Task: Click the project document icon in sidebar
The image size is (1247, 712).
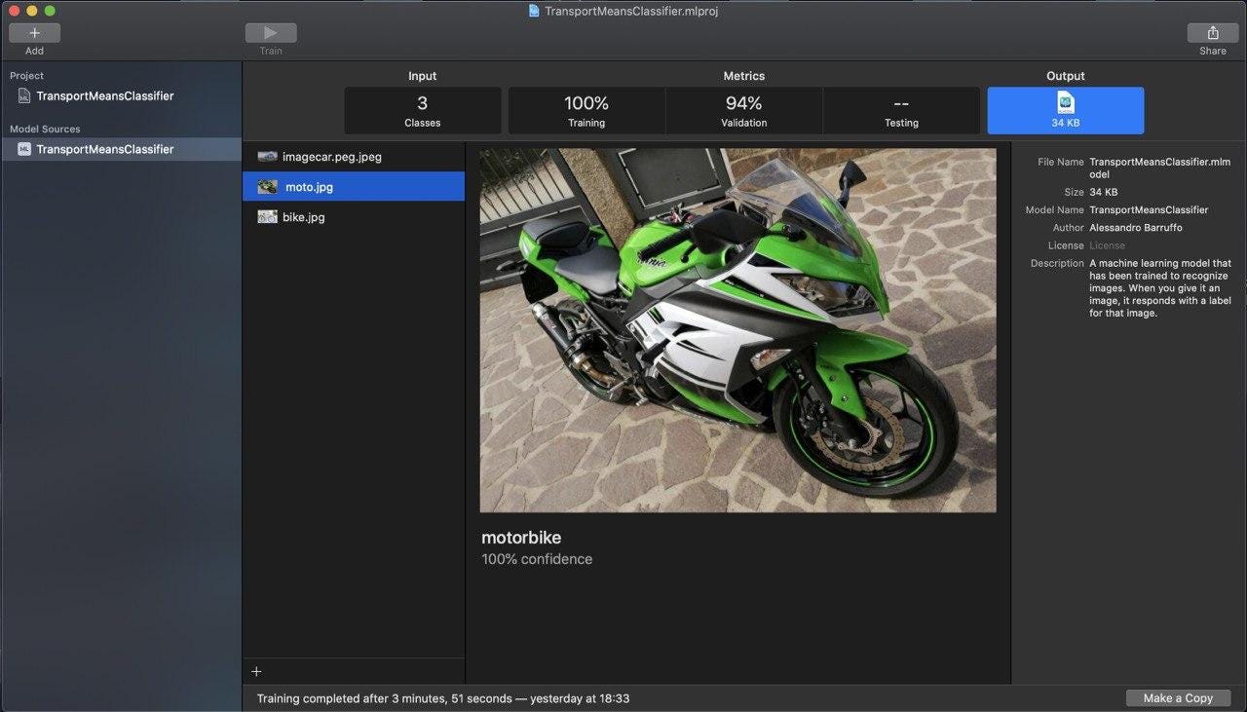Action: [x=23, y=94]
